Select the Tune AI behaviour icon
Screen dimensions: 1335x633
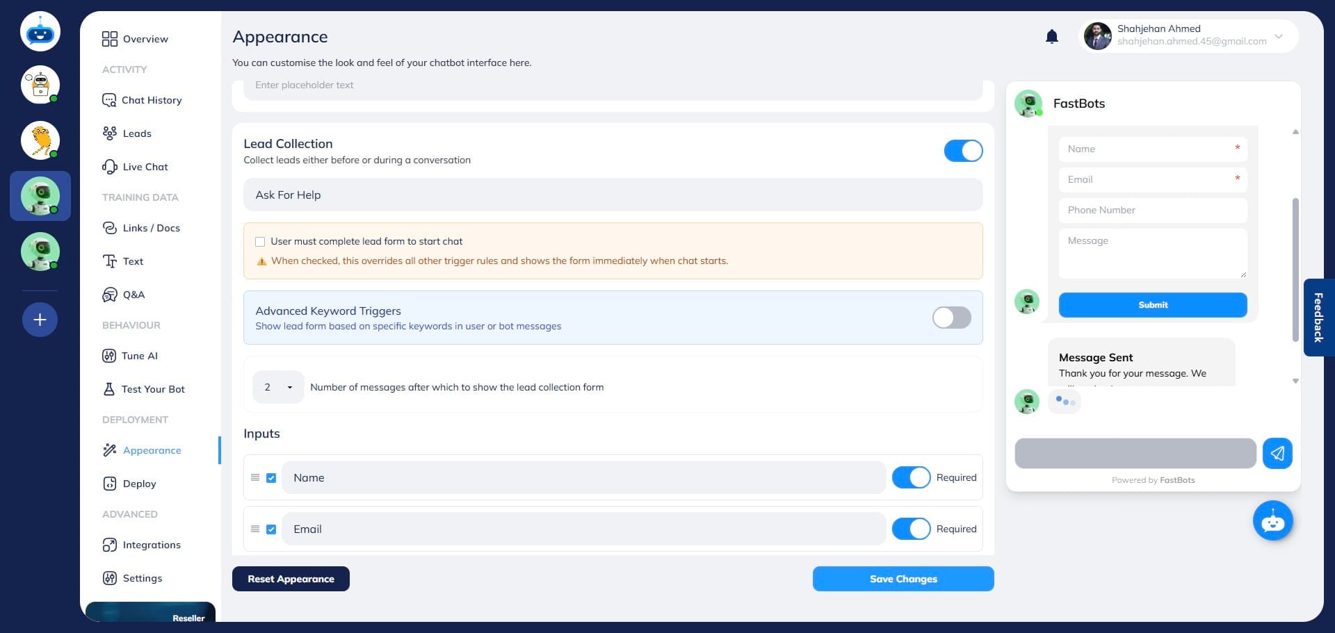tap(111, 356)
